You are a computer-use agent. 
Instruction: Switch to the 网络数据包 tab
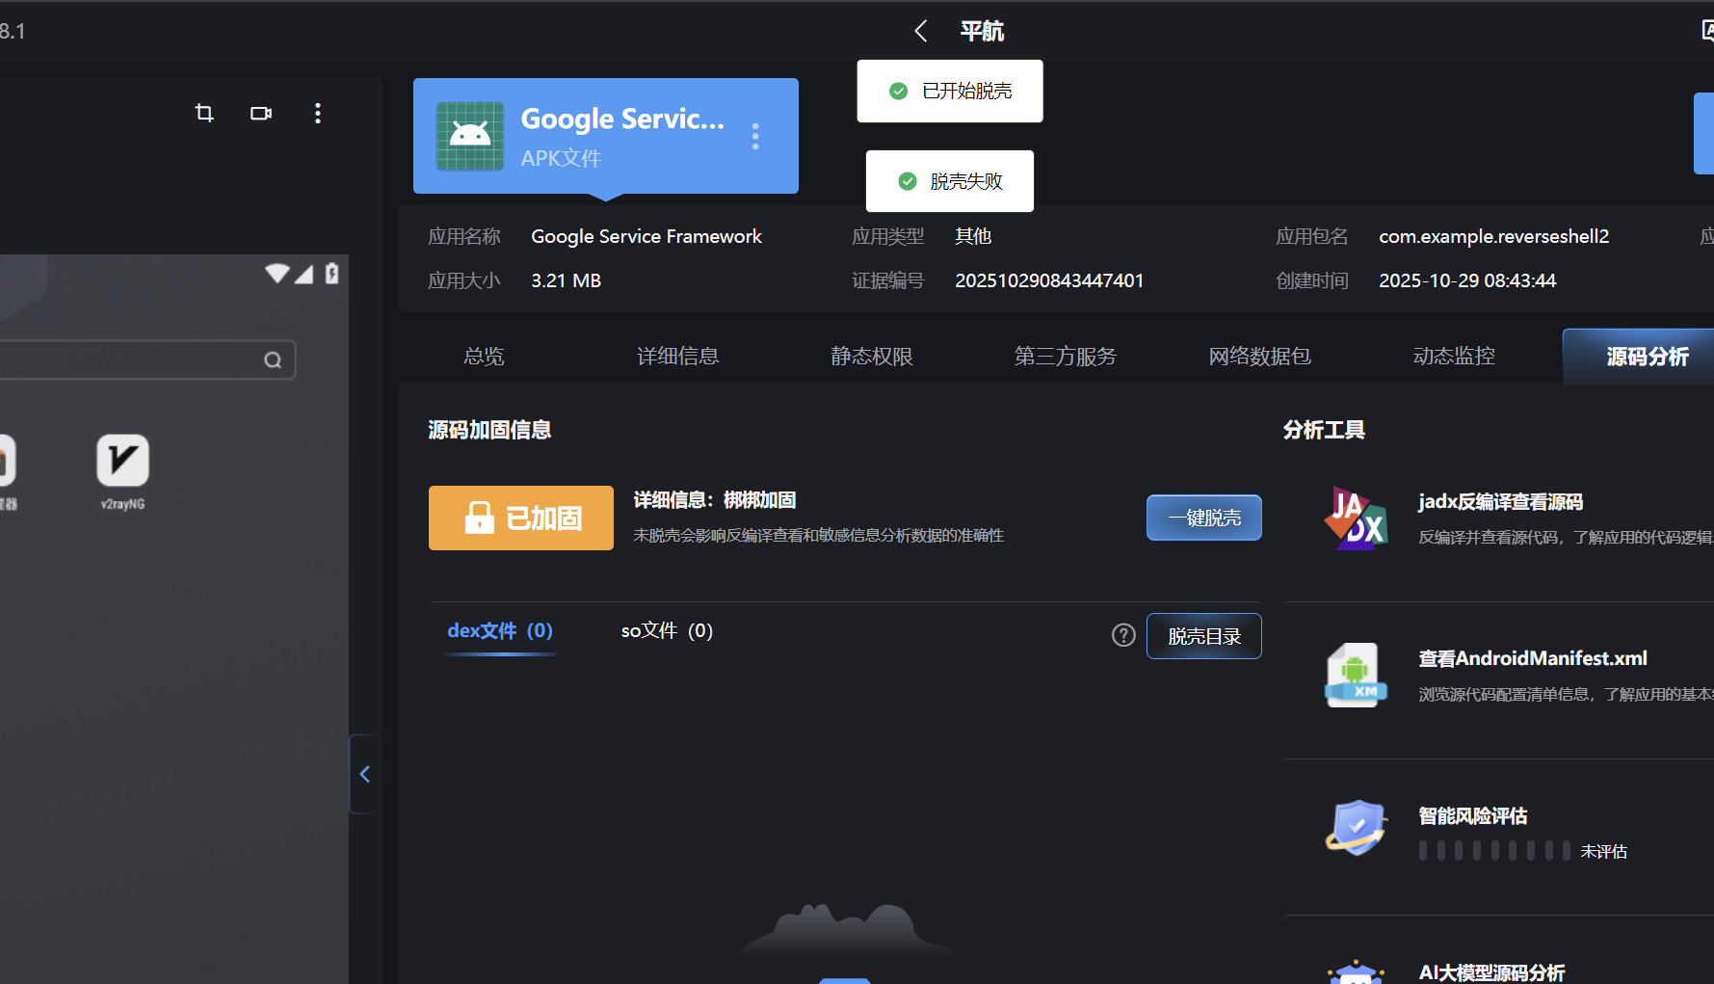[1259, 357]
